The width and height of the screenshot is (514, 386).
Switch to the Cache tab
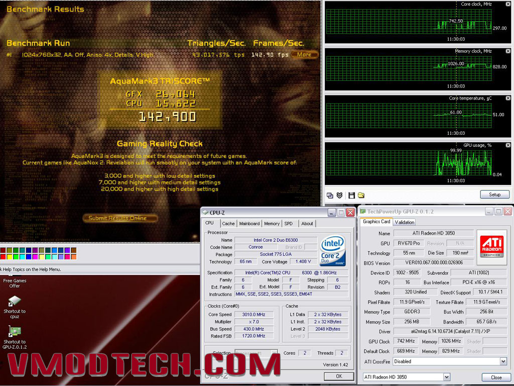pos(228,224)
